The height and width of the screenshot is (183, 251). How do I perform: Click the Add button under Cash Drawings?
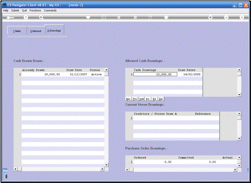point(142,99)
